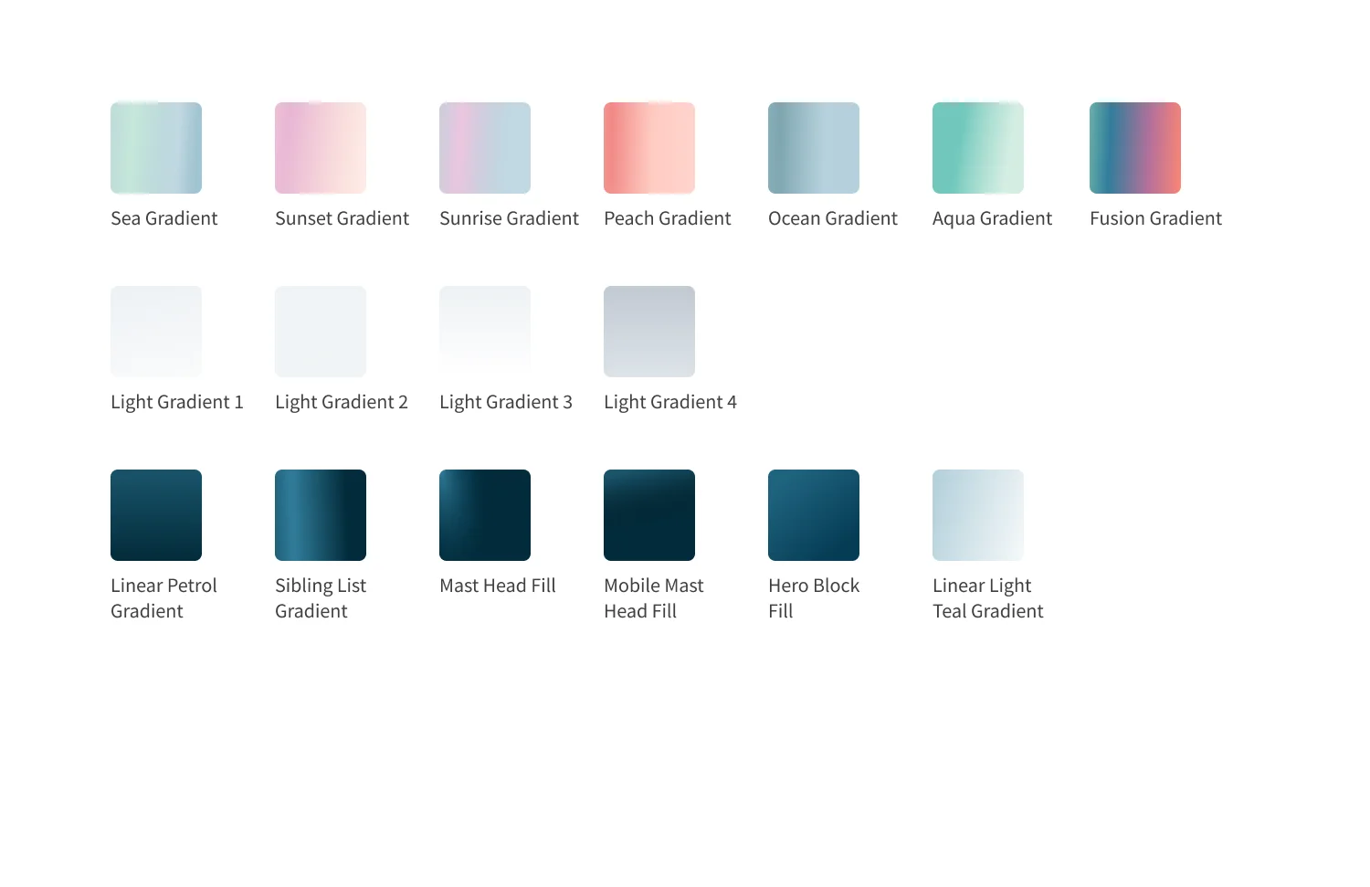Choose the Sunrise Gradient swatch
Image resolution: width=1370 pixels, height=887 pixels.
tap(485, 148)
